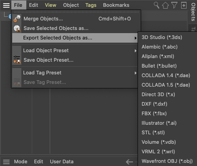Export as STL (*.stl)
197x166 pixels.
coord(167,132)
